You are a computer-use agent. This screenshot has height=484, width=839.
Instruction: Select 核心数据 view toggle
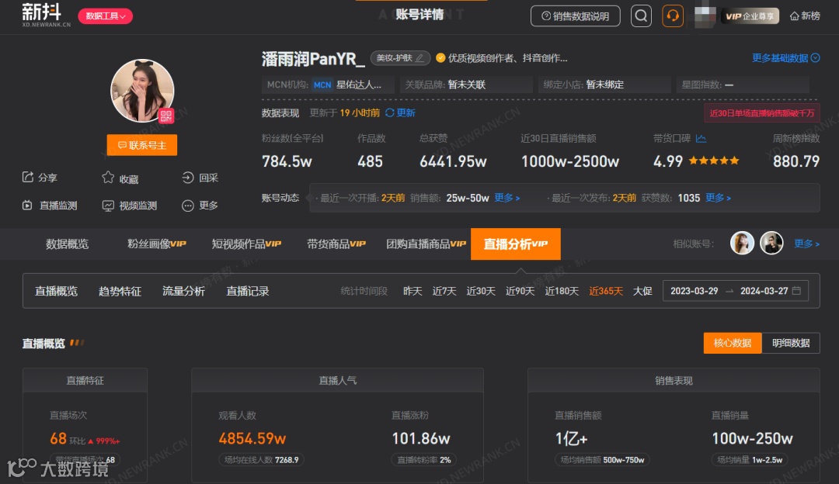tap(733, 343)
